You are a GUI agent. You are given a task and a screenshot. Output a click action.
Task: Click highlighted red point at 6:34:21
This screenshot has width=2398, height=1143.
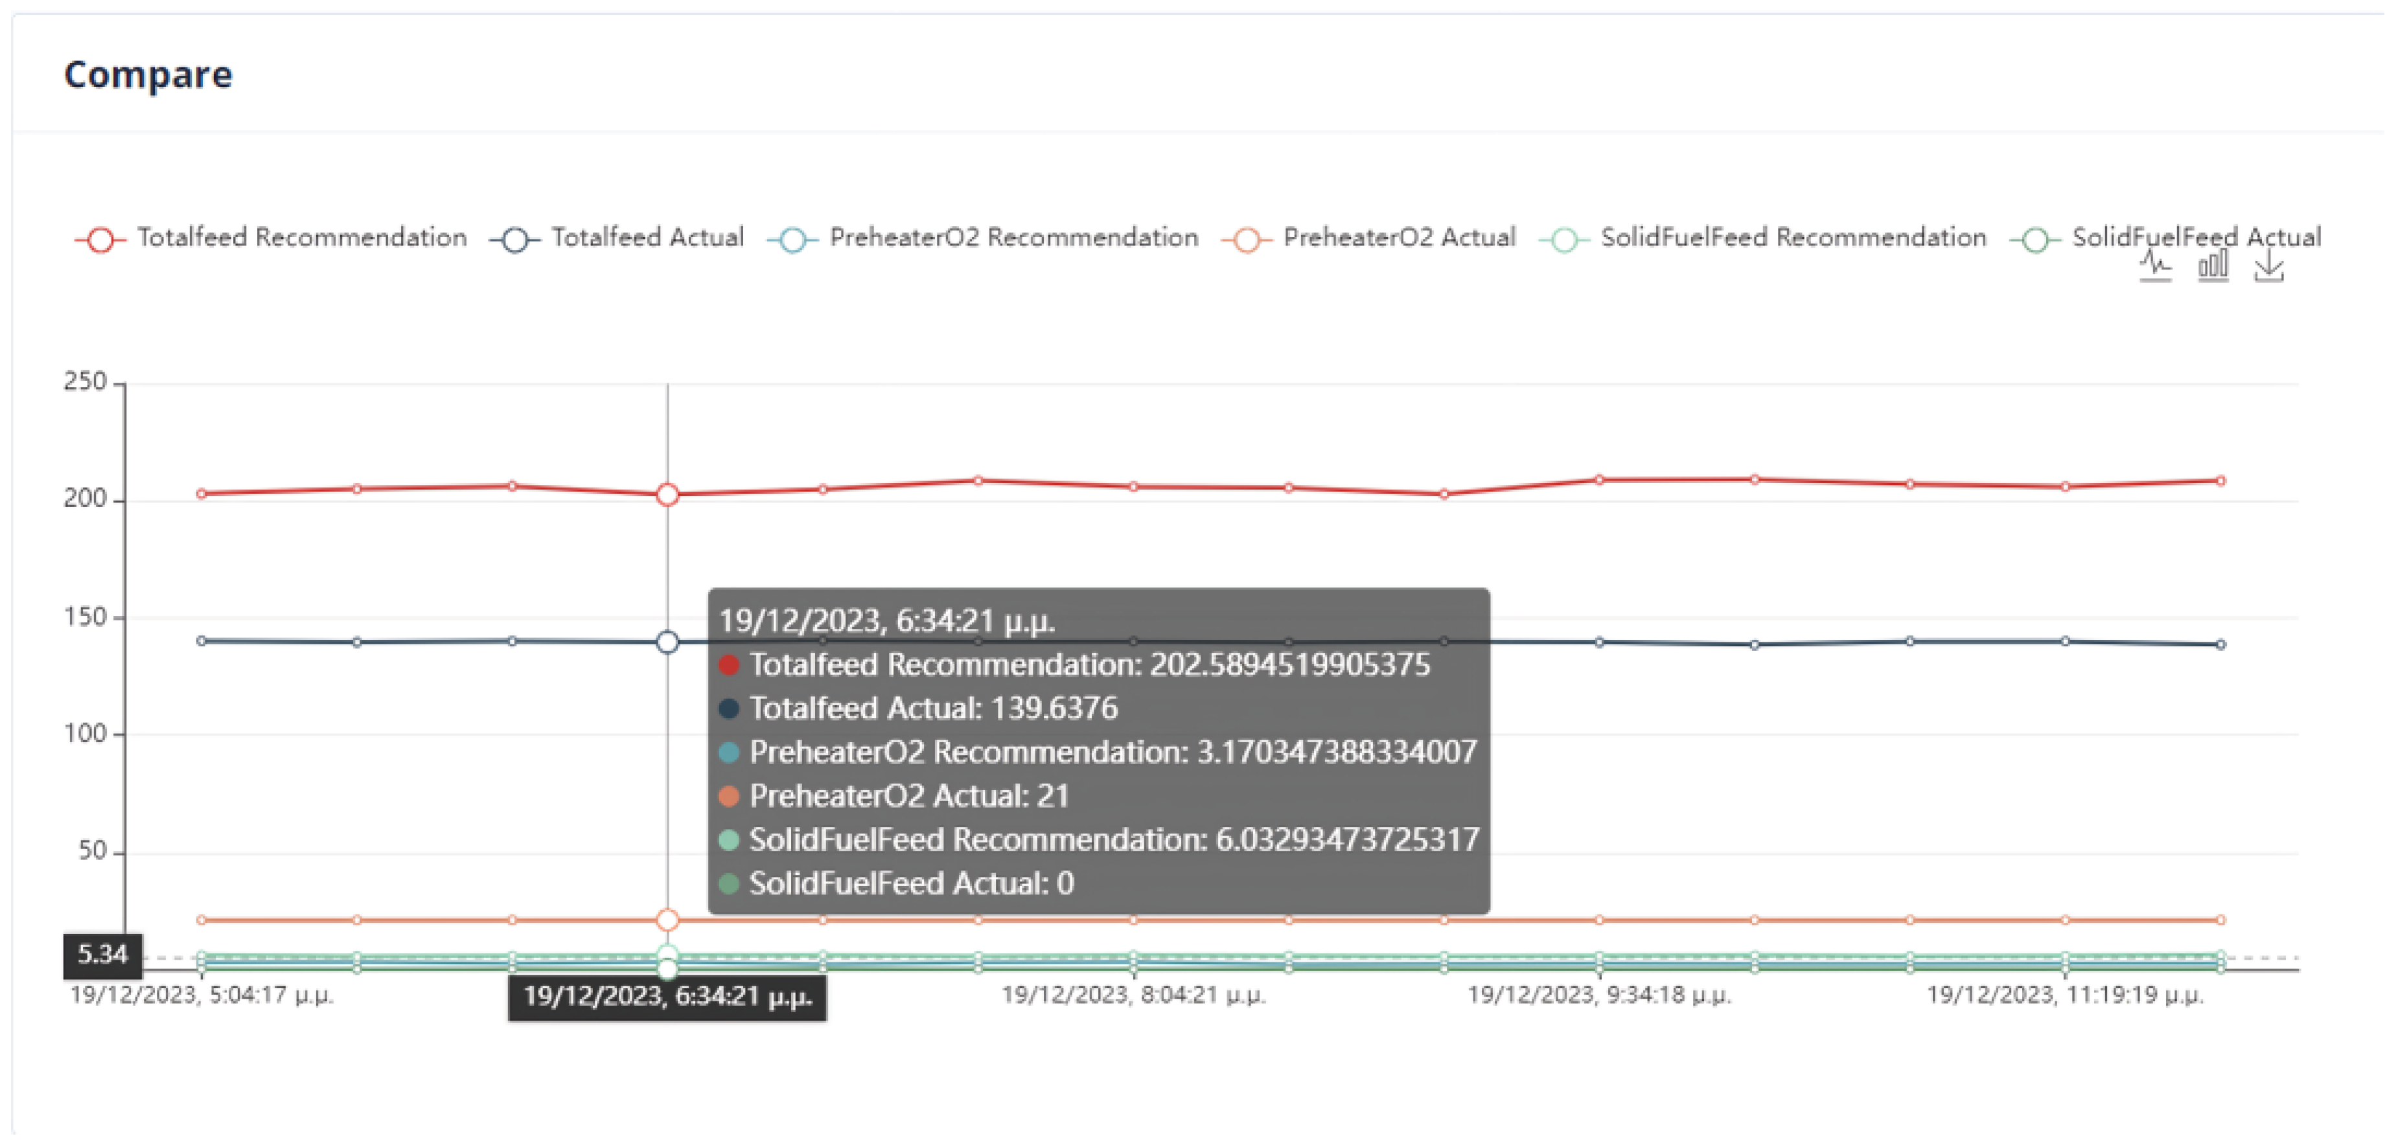(667, 494)
